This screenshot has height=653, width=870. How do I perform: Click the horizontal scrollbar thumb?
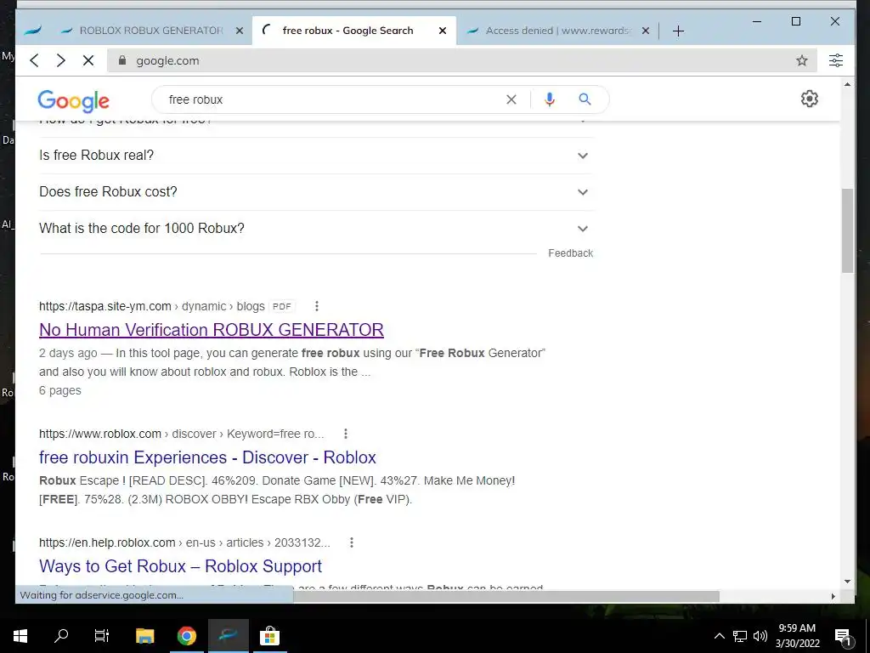point(506,596)
